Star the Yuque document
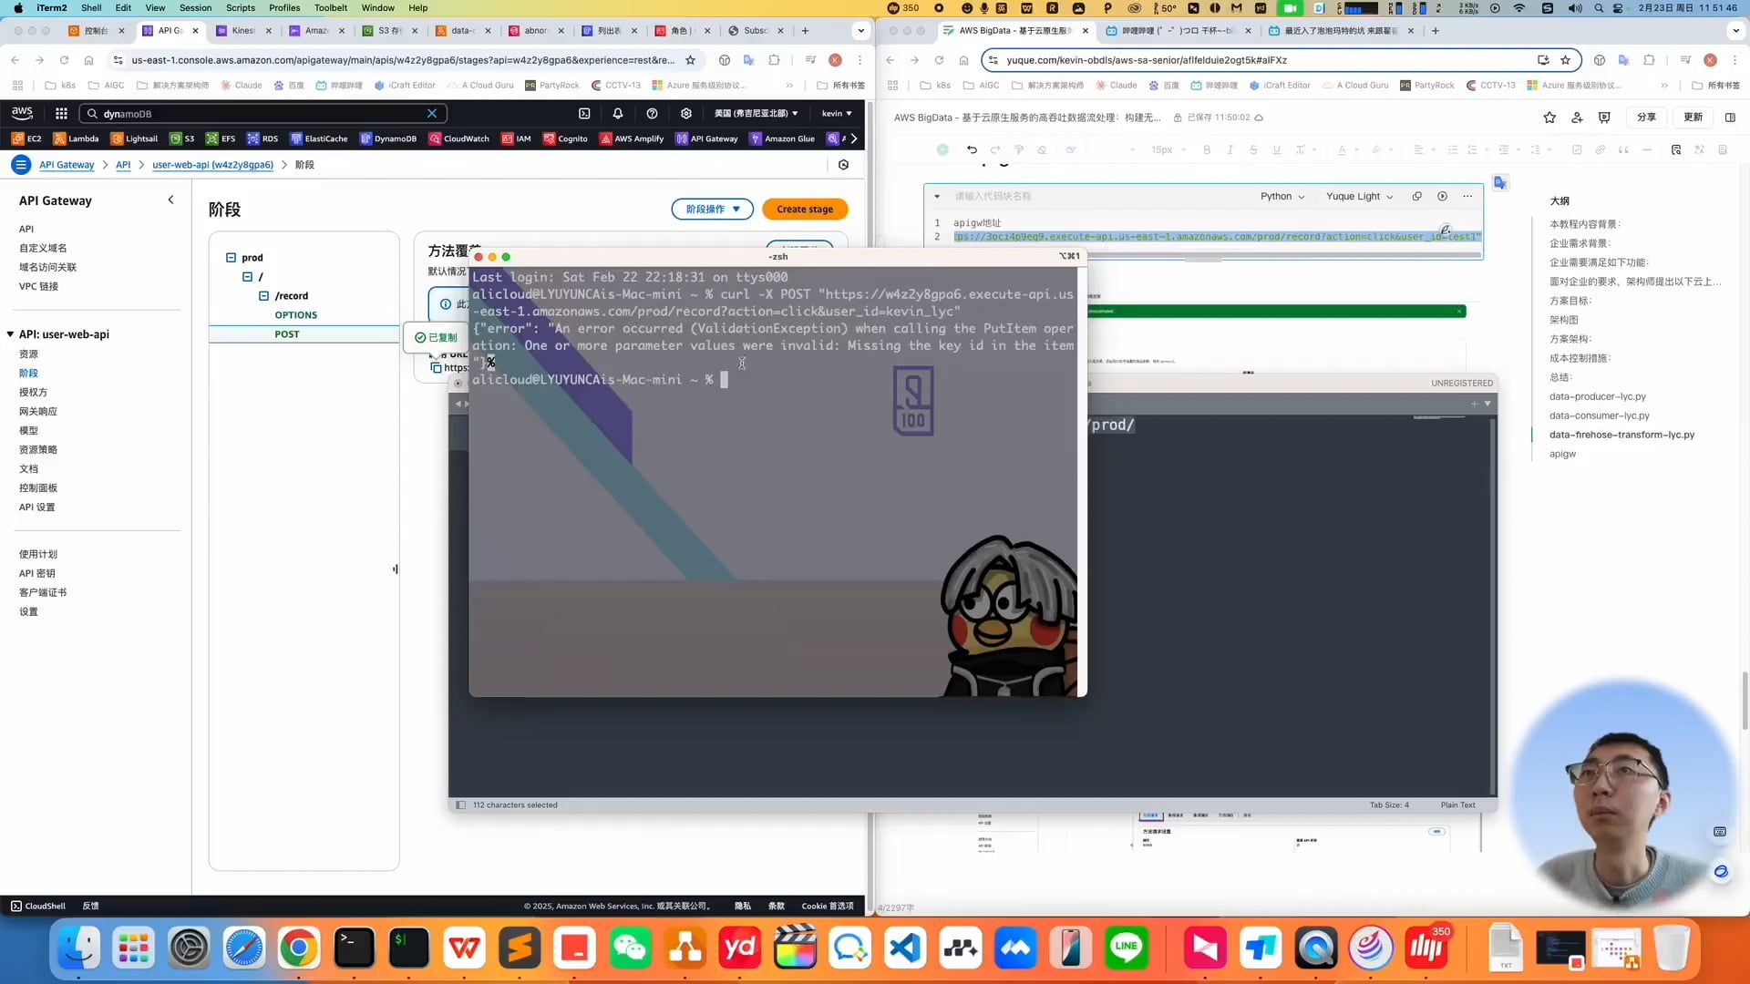The width and height of the screenshot is (1750, 984). coord(1549,118)
